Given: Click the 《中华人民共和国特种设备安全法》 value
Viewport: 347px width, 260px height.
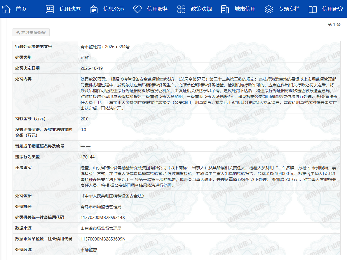Looking at the screenshot, I should (x=112, y=196).
